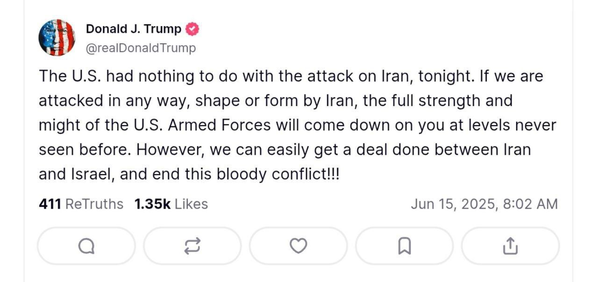
Task: Click the '8:02 AM' time text
Action: click(x=531, y=204)
